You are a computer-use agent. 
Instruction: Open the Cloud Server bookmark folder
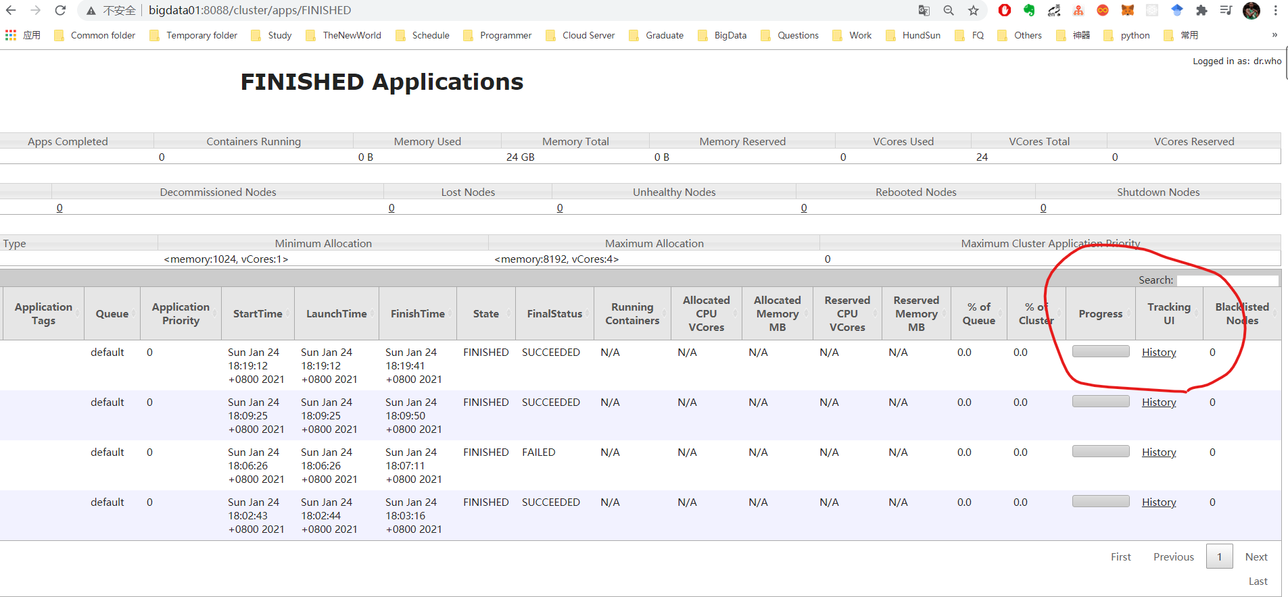[x=580, y=35]
